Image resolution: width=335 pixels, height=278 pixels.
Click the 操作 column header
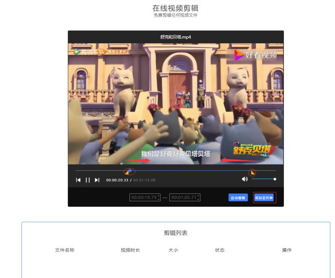point(287,250)
